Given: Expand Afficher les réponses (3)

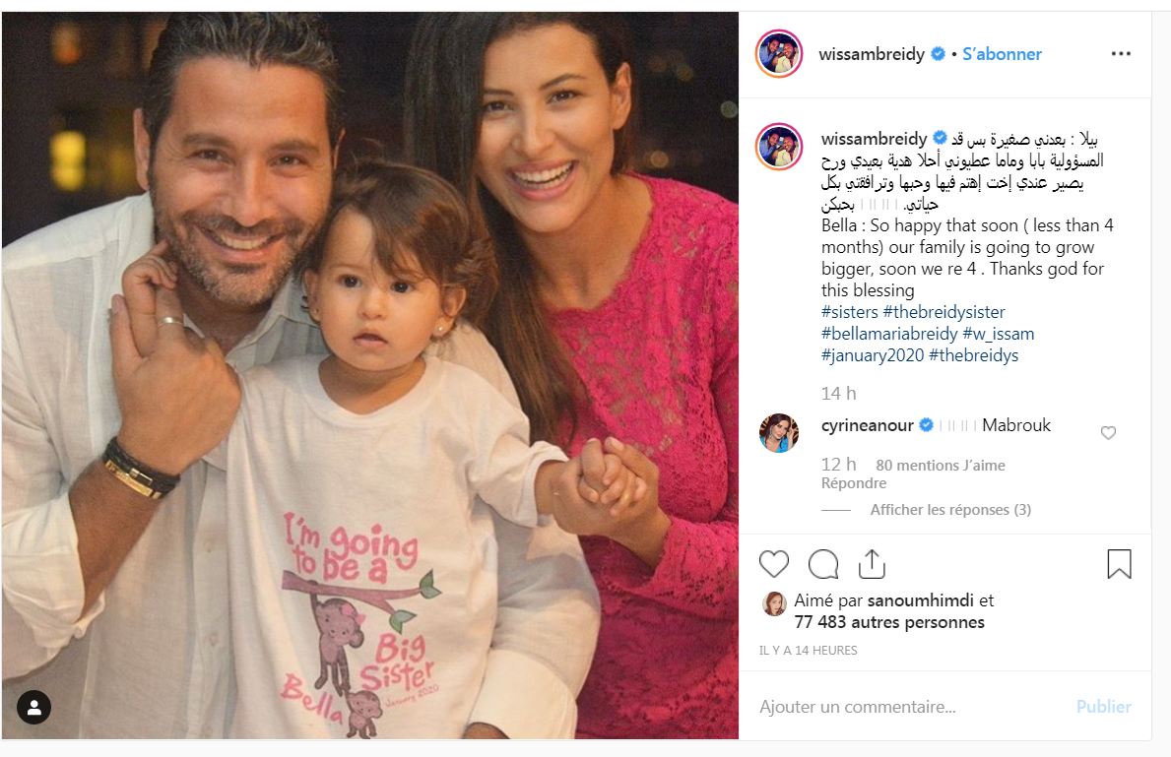Looking at the screenshot, I should 950,510.
